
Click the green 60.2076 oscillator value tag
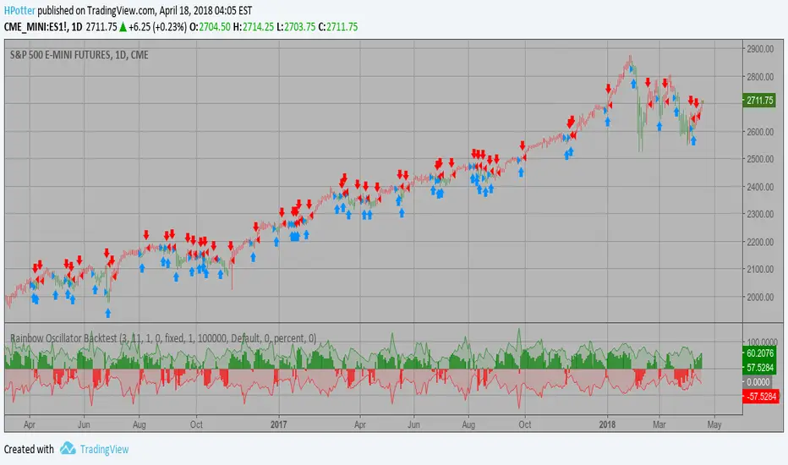(x=760, y=353)
